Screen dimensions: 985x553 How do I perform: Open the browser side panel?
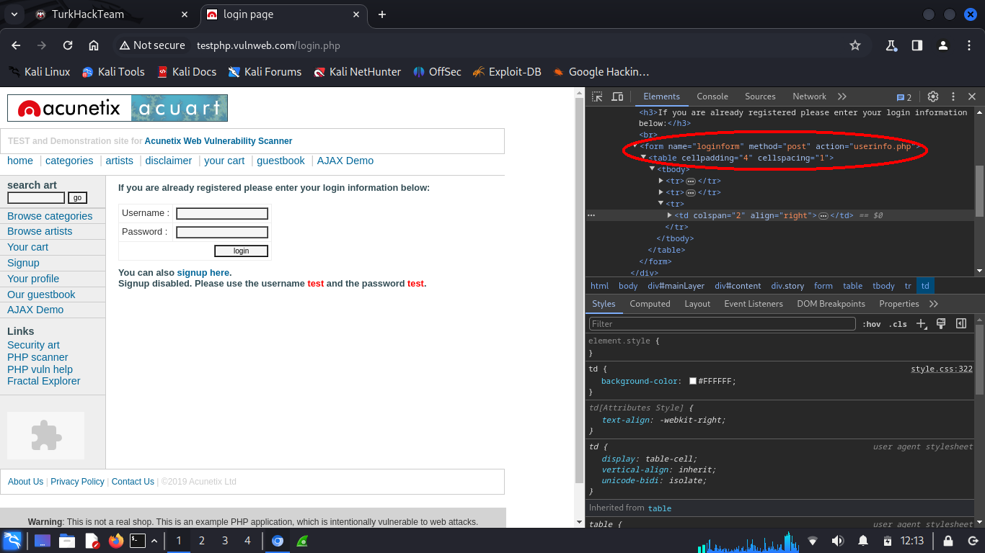coord(917,45)
